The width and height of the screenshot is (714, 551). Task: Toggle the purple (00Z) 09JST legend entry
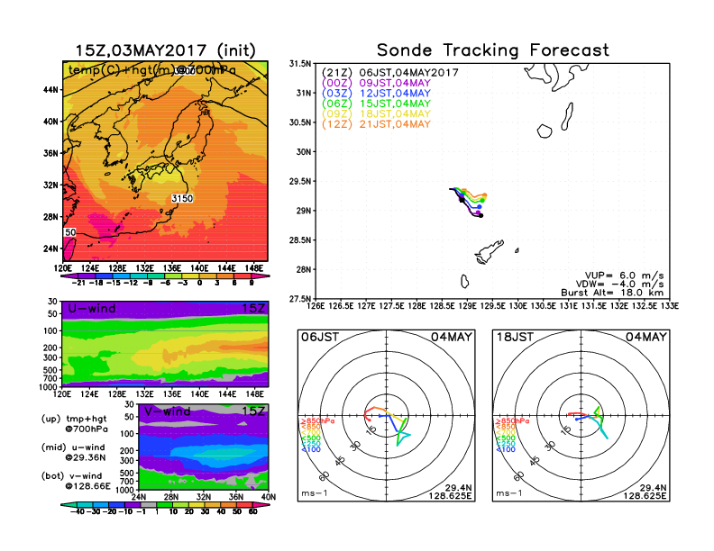tap(376, 83)
